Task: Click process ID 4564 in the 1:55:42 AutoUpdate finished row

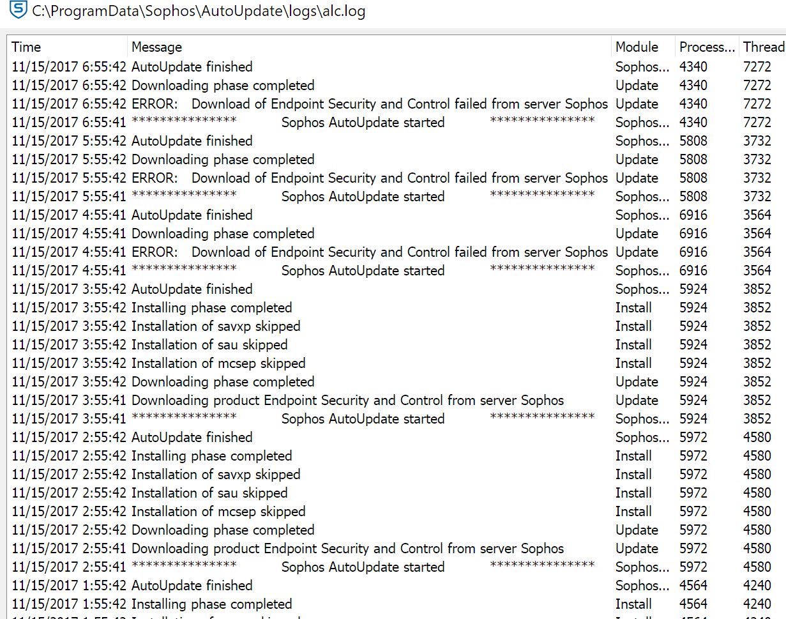Action: point(693,585)
